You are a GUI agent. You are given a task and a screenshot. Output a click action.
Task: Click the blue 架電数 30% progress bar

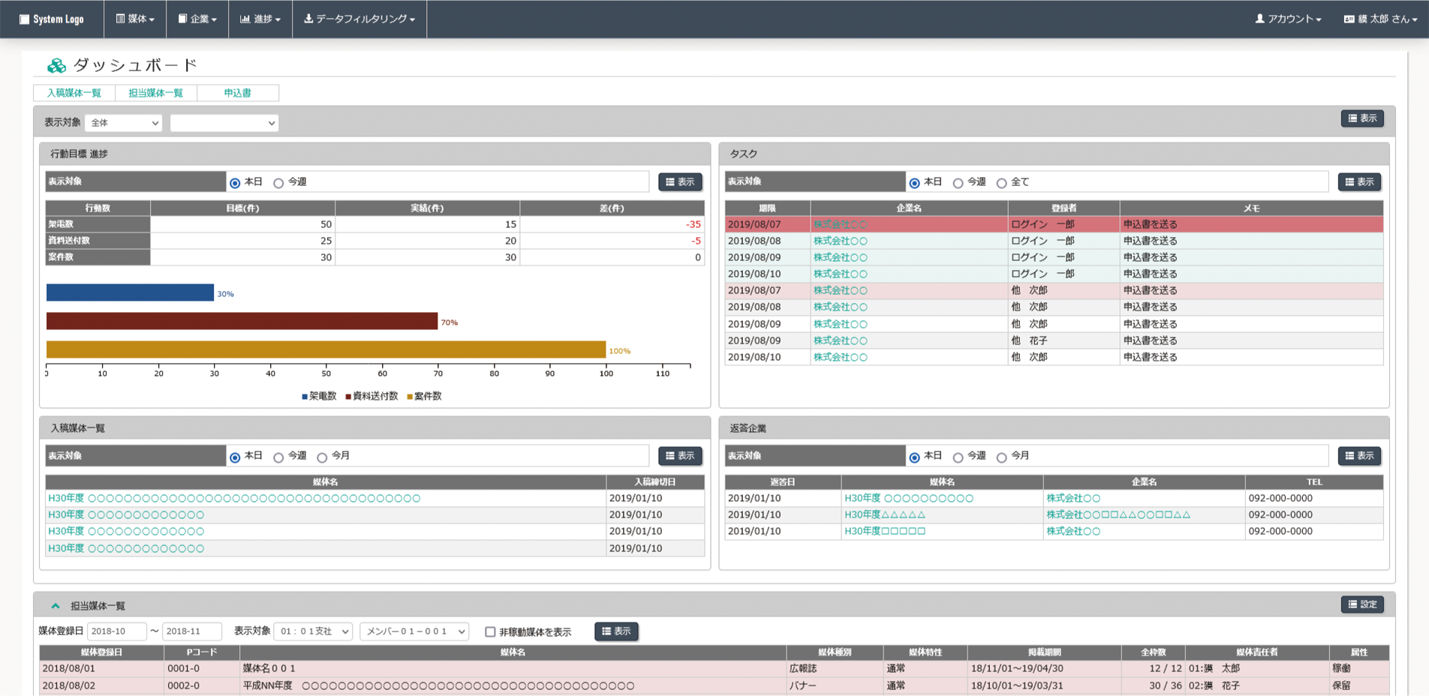pyautogui.click(x=130, y=292)
